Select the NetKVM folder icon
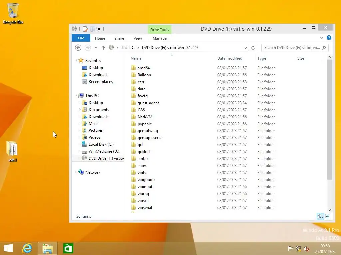Viewport: 341px width, 255px height. (133, 117)
